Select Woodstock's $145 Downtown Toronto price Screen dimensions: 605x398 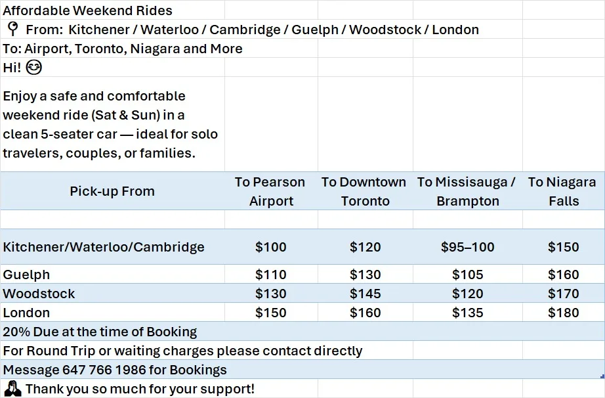pyautogui.click(x=365, y=294)
